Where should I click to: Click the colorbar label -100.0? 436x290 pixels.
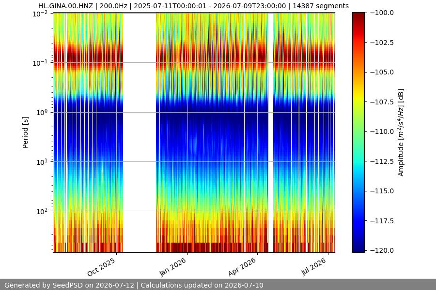[382, 13]
